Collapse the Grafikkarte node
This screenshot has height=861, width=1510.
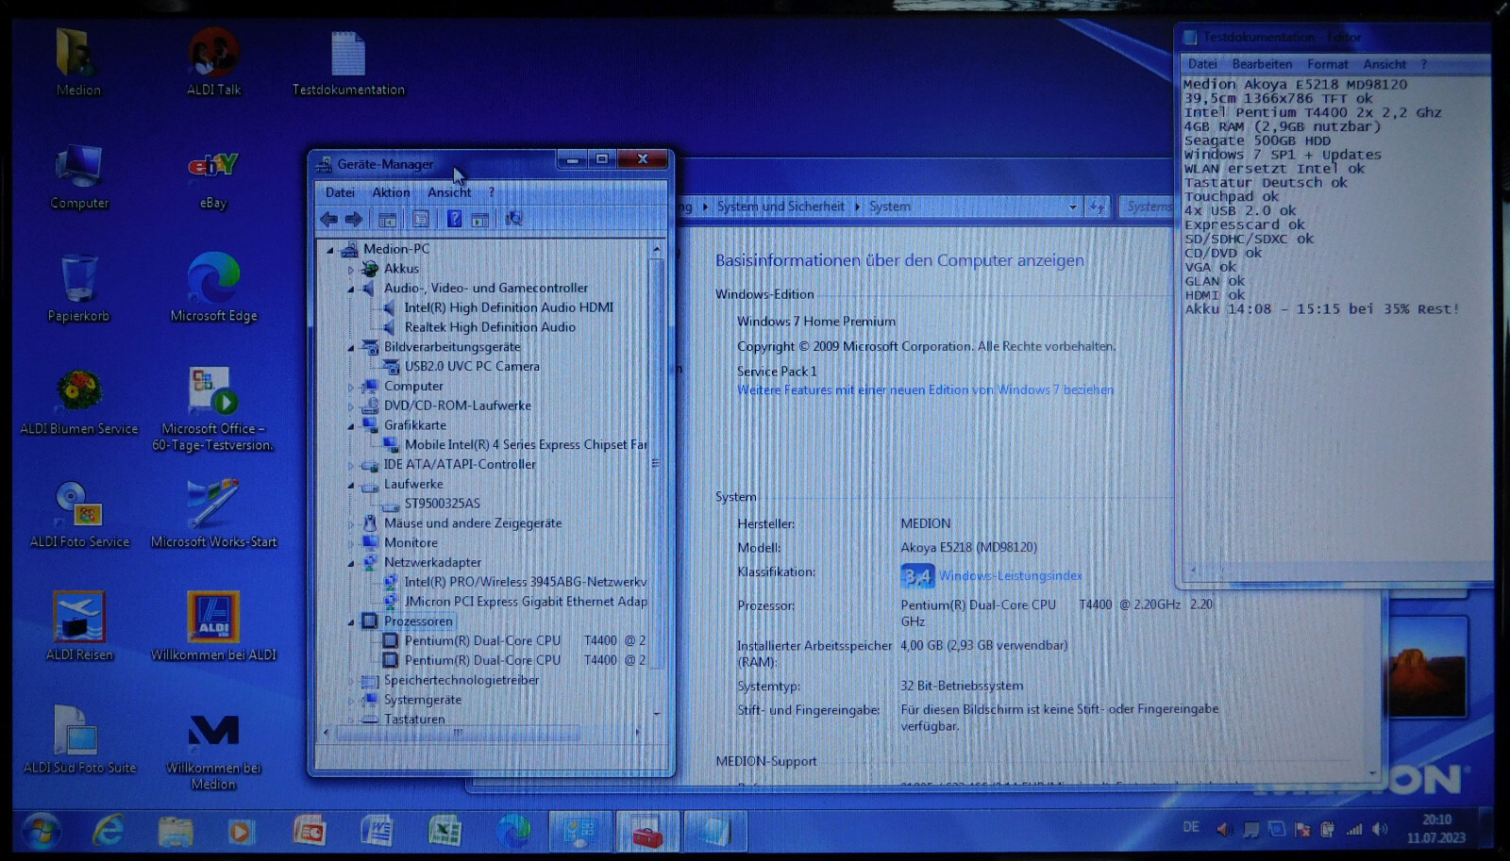tap(351, 426)
